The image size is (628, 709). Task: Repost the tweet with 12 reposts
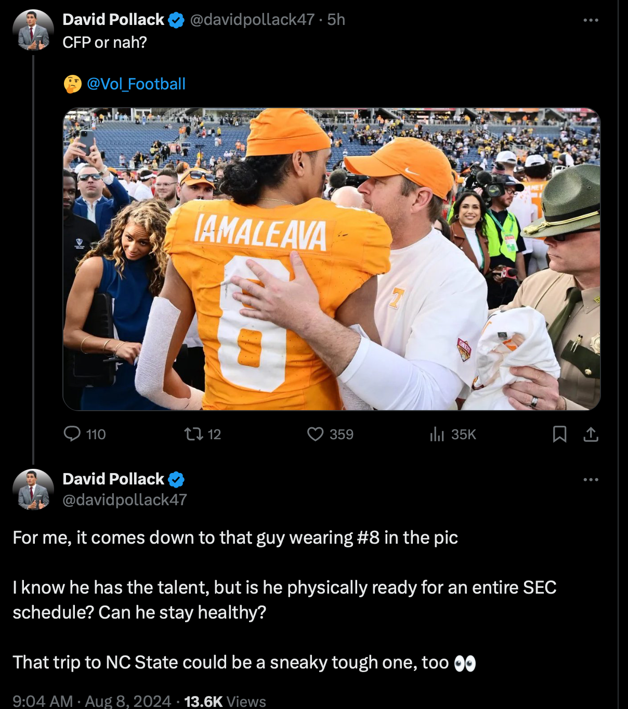(194, 434)
